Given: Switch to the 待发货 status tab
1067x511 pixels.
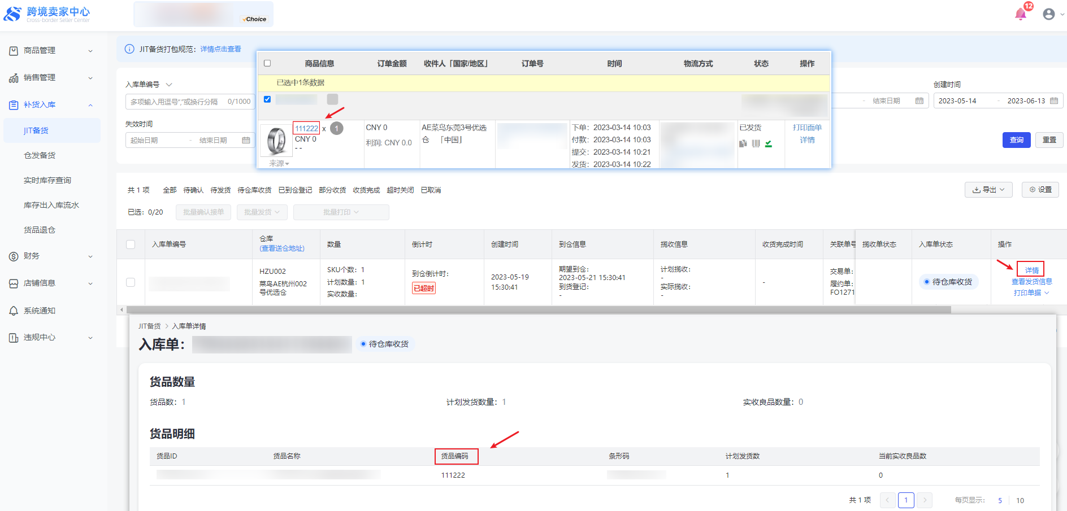Looking at the screenshot, I should pos(220,190).
